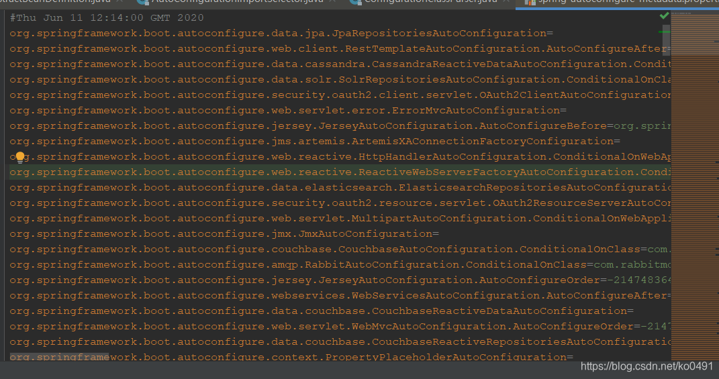This screenshot has height=379, width=719.
Task: Click the OAuth2ClientAutoConfiguration line
Action: point(340,95)
